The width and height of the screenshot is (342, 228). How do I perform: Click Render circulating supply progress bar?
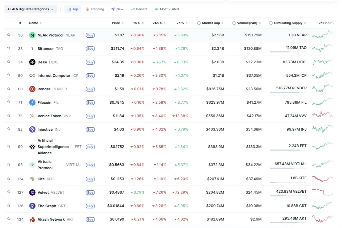point(288,92)
